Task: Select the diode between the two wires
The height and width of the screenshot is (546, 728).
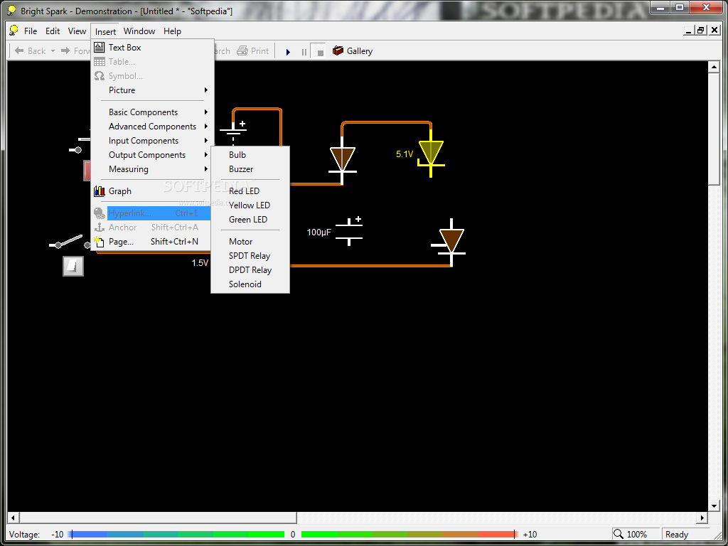Action: point(343,161)
